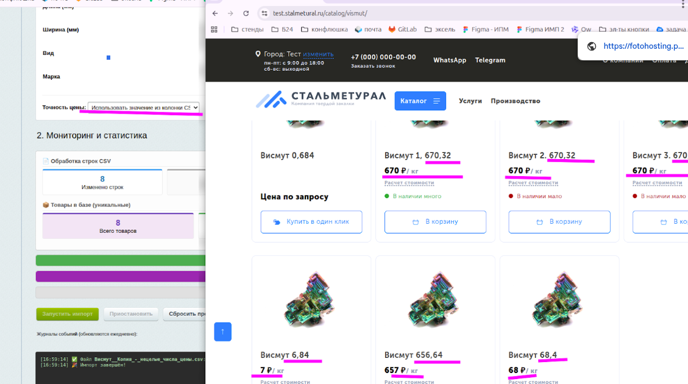Expand the стенды bookmarks folder
Image resolution: width=688 pixels, height=384 pixels.
[x=247, y=29]
